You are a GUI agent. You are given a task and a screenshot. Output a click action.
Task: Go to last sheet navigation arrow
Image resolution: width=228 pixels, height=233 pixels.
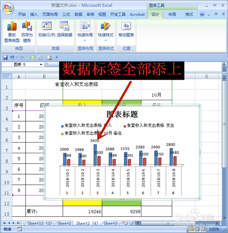point(18,223)
